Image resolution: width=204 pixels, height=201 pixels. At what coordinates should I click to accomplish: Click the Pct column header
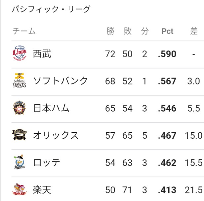point(167,31)
